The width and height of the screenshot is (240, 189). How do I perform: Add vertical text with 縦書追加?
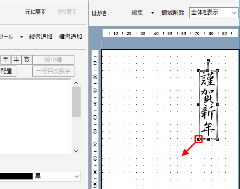[x=41, y=37]
